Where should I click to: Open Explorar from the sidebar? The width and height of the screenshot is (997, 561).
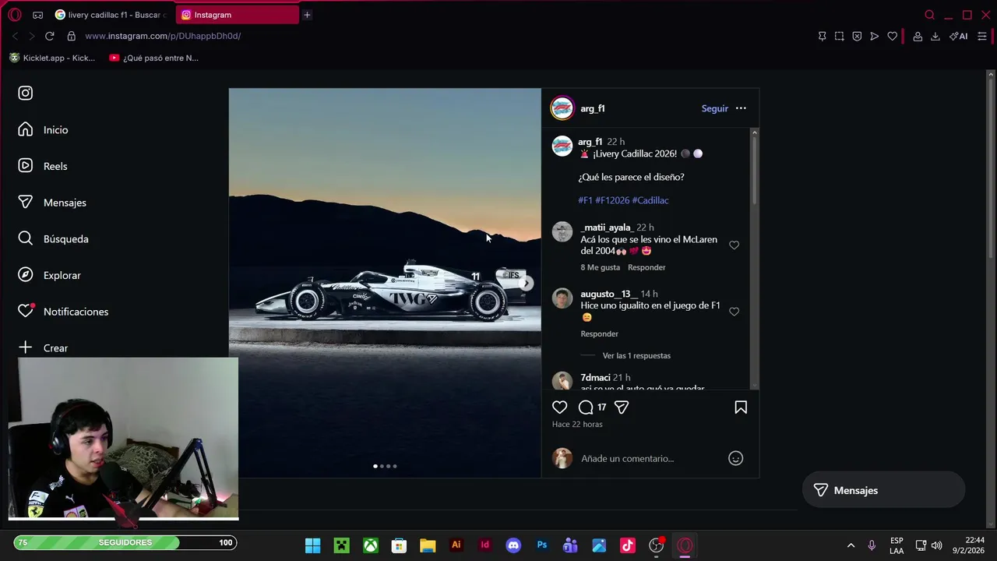[49, 275]
